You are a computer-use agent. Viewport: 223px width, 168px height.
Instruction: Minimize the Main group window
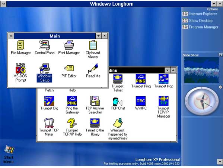tap(98, 36)
